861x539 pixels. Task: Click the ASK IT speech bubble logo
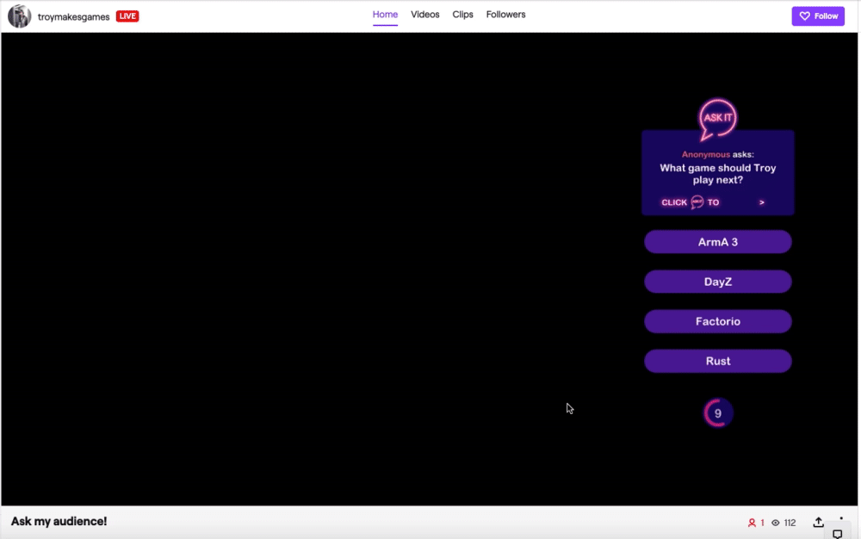[717, 119]
